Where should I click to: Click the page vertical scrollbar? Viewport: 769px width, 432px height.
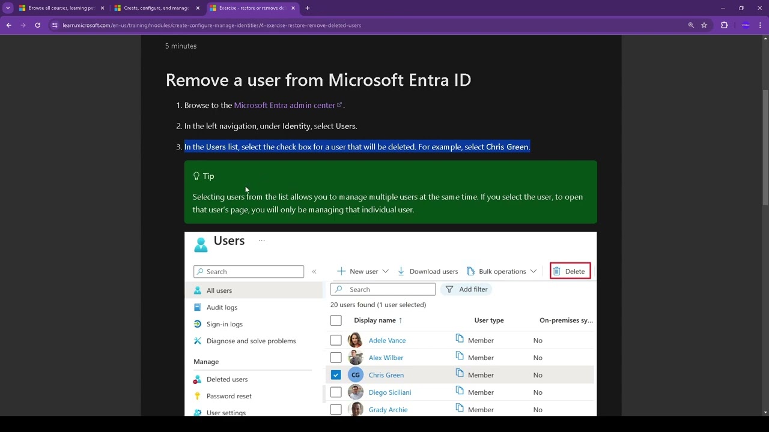pos(765,147)
